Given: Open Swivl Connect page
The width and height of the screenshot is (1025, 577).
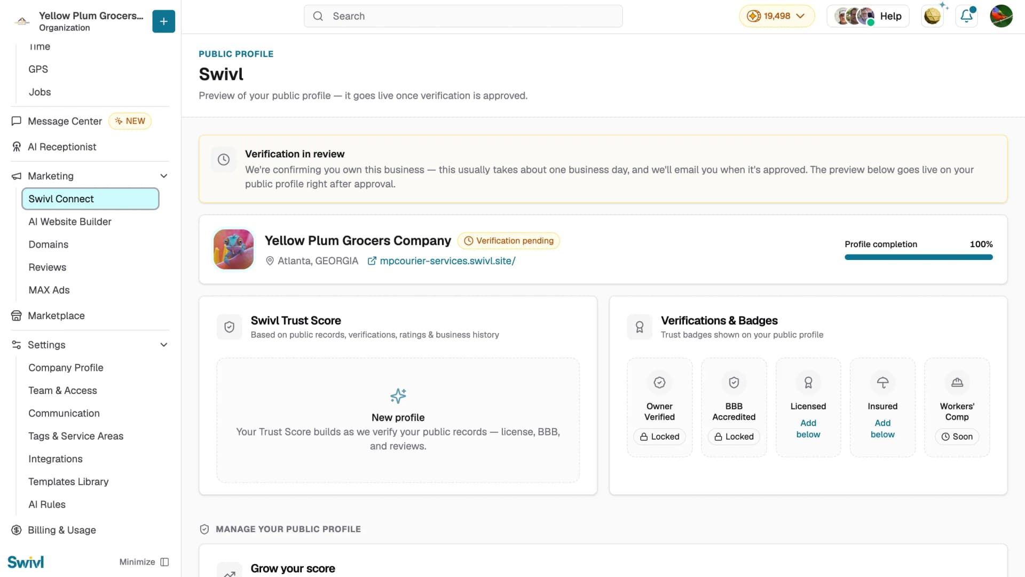Looking at the screenshot, I should coord(90,199).
